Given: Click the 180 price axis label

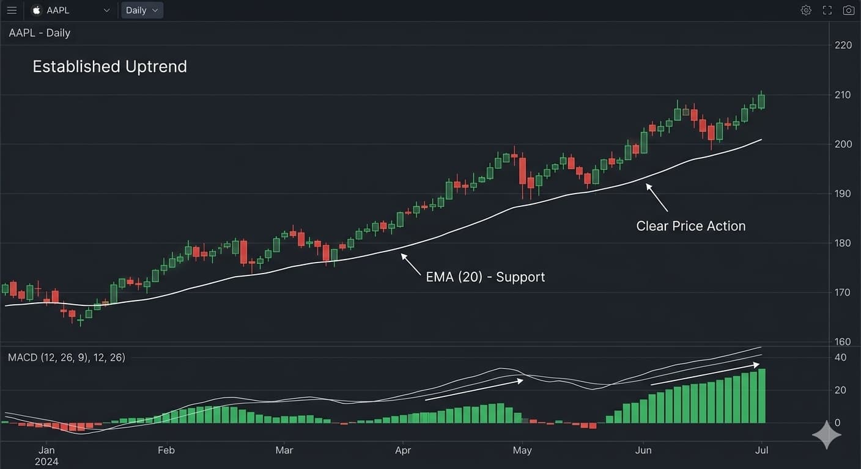Looking at the screenshot, I should click(843, 243).
